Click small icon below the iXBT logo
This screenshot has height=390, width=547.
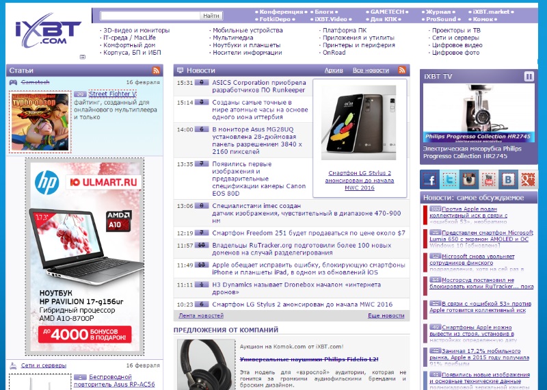83,57
